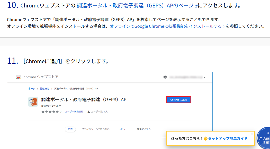Image resolution: width=270 pixels, height=149 pixels.
Task: Click the chrome ウェブストア title text
Action: (41, 77)
